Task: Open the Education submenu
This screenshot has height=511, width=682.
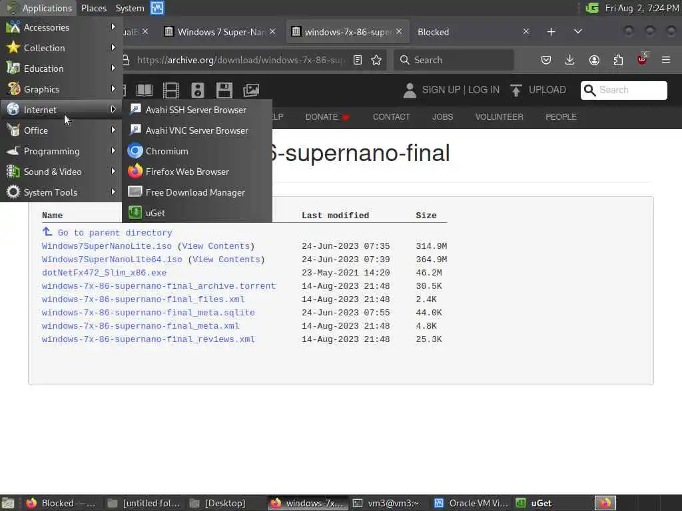Action: tap(61, 69)
